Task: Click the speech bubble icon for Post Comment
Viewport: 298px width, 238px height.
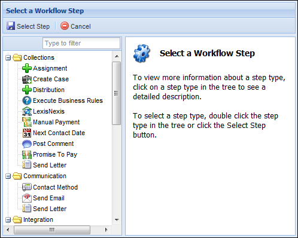Action: point(27,144)
